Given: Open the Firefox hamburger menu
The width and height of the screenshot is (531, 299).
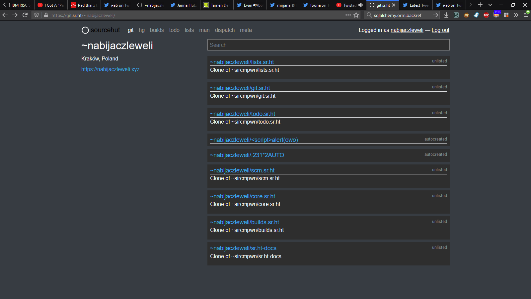Looking at the screenshot, I should click(526, 15).
